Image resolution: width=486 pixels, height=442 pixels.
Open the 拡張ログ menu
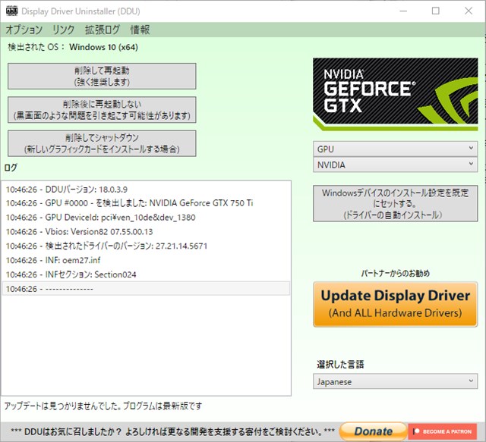103,30
